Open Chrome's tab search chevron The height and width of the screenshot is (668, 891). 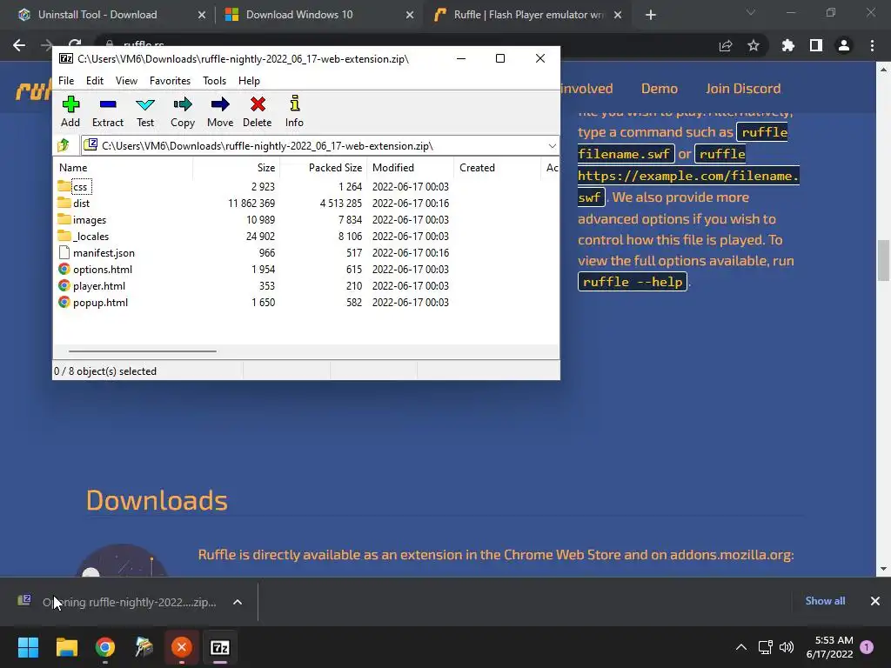(x=751, y=12)
